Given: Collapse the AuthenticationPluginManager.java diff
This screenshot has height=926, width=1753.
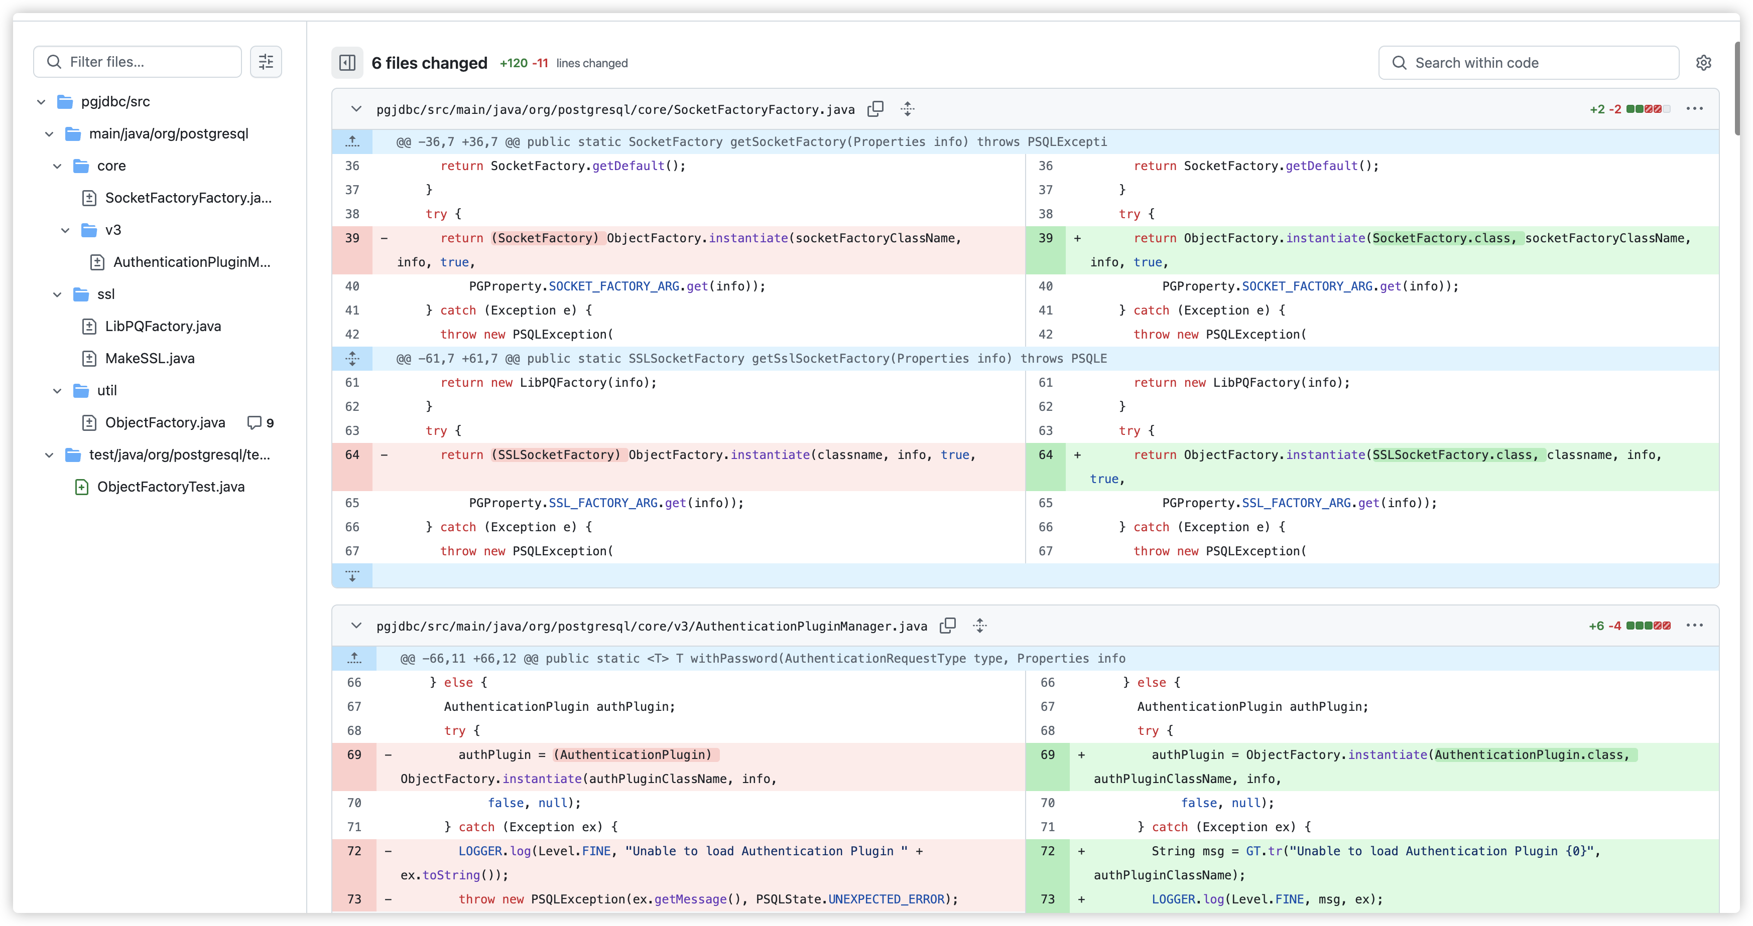Looking at the screenshot, I should click(356, 626).
